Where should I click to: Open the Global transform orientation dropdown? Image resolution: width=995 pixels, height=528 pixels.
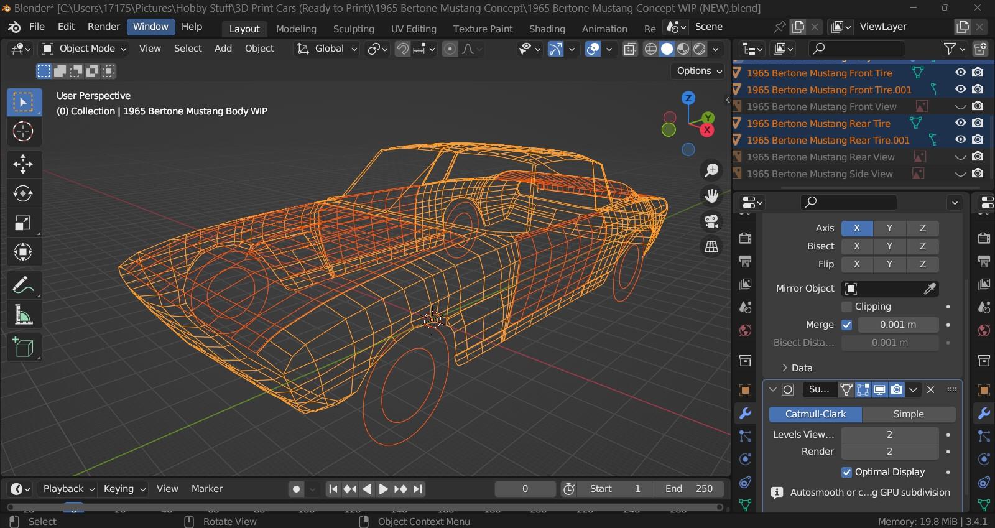(x=327, y=49)
